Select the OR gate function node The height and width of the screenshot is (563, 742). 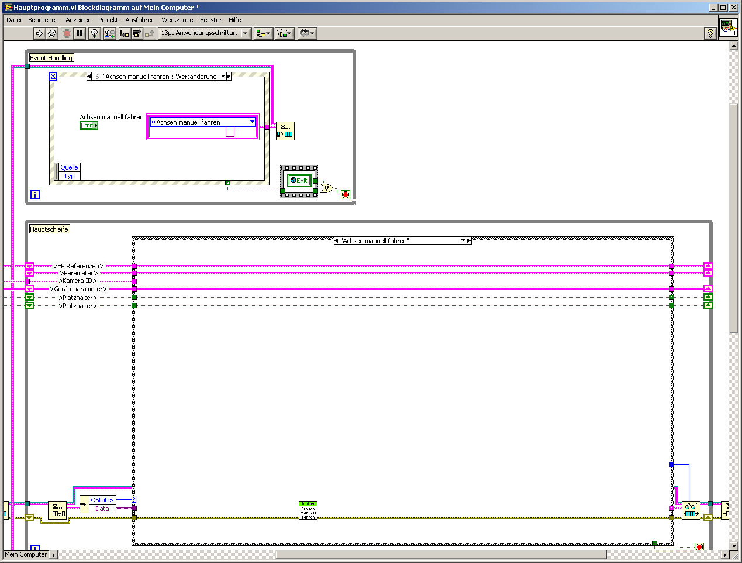(x=326, y=188)
